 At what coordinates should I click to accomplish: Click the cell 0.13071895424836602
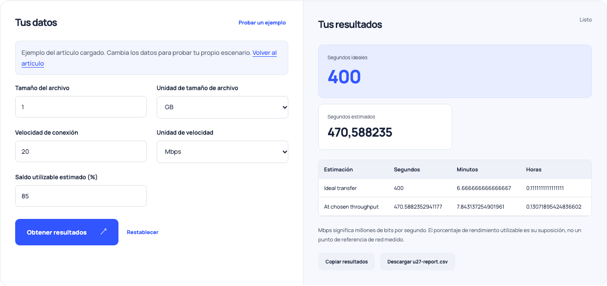(x=554, y=207)
